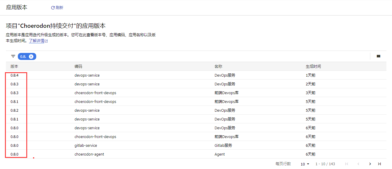Image resolution: width=392 pixels, height=169 pixels.
Task: Select the gitlab-service code cell
Action: pyautogui.click(x=86, y=145)
